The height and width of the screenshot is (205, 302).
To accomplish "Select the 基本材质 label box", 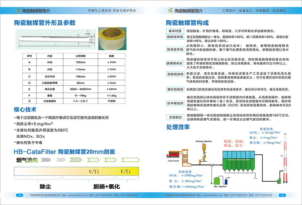I will pyautogui.click(x=175, y=31).
